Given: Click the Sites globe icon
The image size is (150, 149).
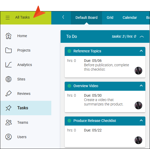Looking at the screenshot, I should (9, 79).
